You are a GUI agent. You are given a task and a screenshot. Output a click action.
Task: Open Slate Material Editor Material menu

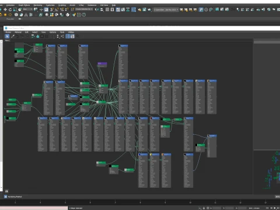coord(18,32)
